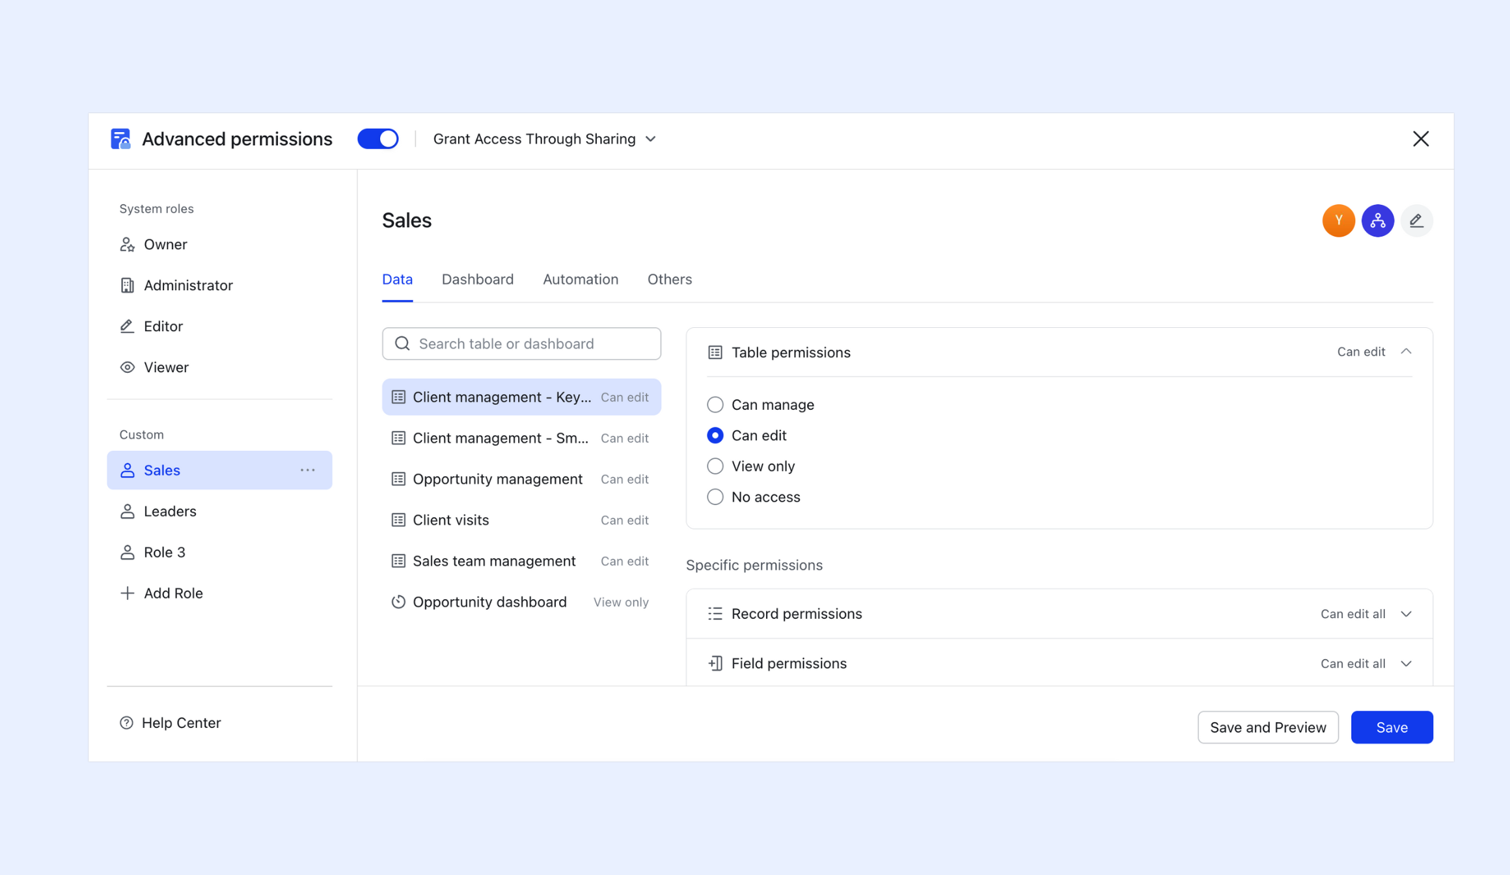Select the Client management - Sm... table
This screenshot has width=1510, height=875.
click(521, 438)
